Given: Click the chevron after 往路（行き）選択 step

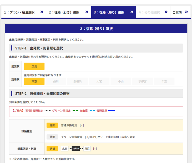Looking at the screenshot, I should coord(87,12).
